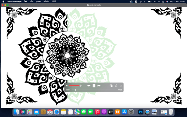
Task: Adjust the red volume slider
Action: pos(75,86)
